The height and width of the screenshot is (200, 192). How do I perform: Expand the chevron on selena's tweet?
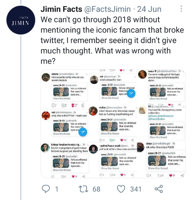87,74
